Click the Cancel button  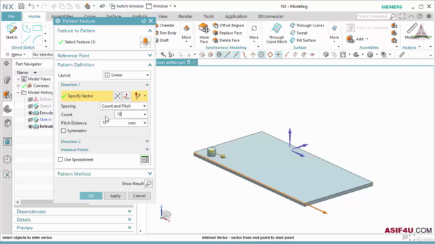pos(139,196)
